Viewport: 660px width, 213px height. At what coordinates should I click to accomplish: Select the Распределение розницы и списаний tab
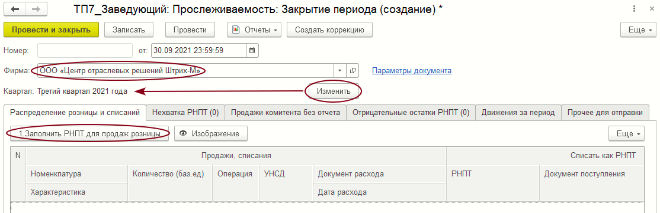[x=75, y=112]
